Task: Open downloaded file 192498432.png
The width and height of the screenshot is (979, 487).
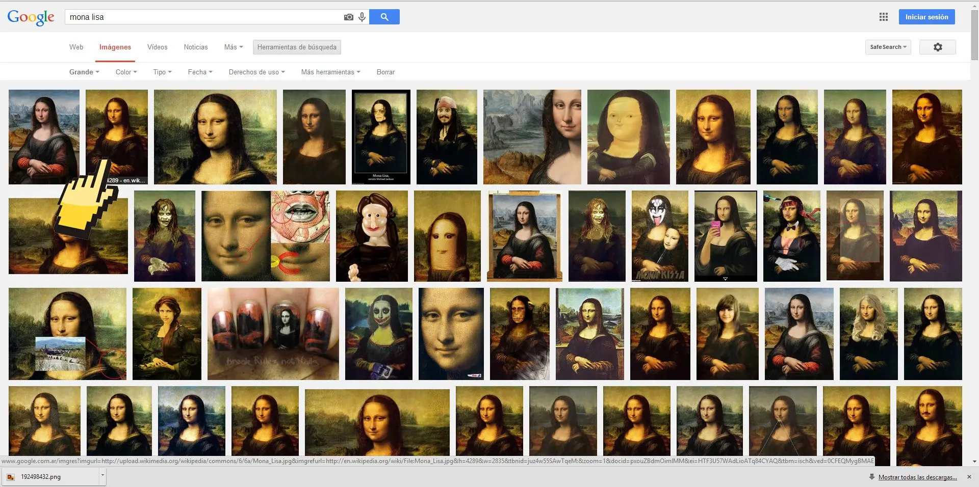Action: (51, 477)
